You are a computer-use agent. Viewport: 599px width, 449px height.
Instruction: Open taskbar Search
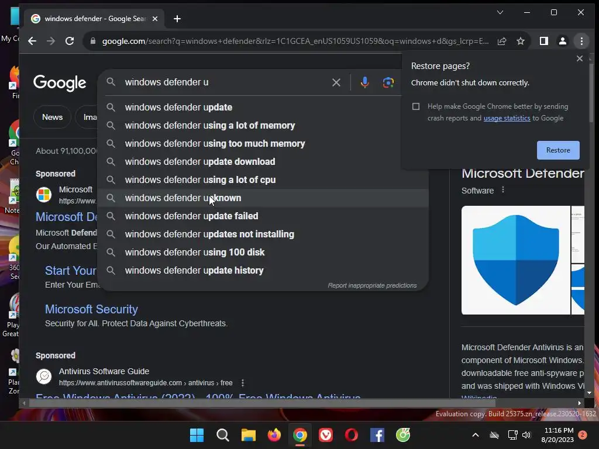[x=223, y=435]
